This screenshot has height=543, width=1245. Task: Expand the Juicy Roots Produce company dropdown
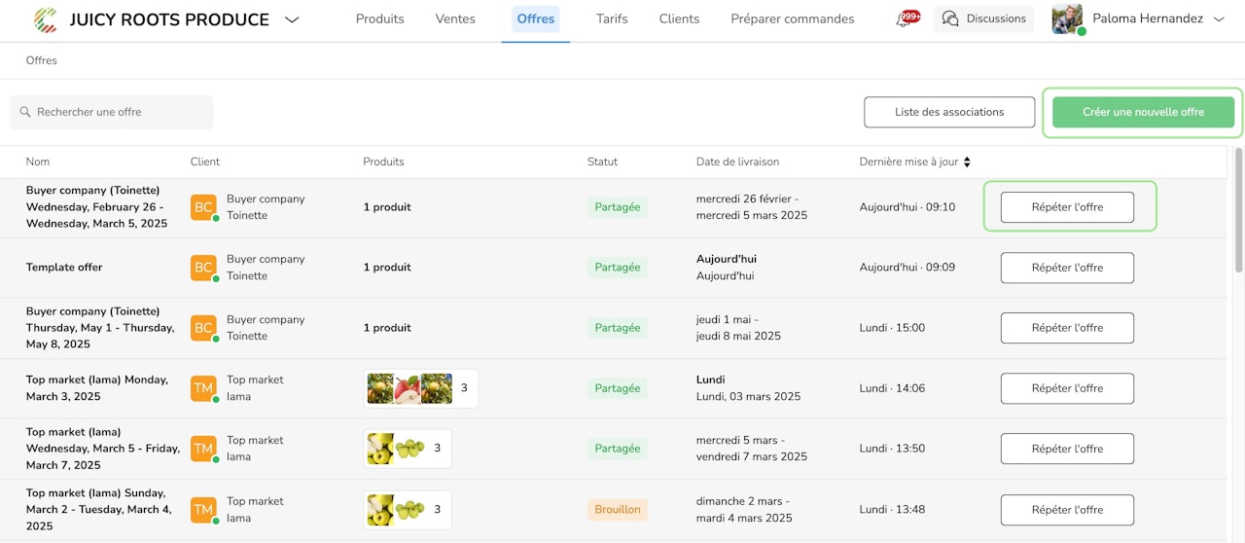292,19
